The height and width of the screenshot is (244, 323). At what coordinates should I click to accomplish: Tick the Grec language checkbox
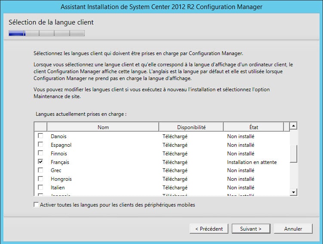(40, 170)
